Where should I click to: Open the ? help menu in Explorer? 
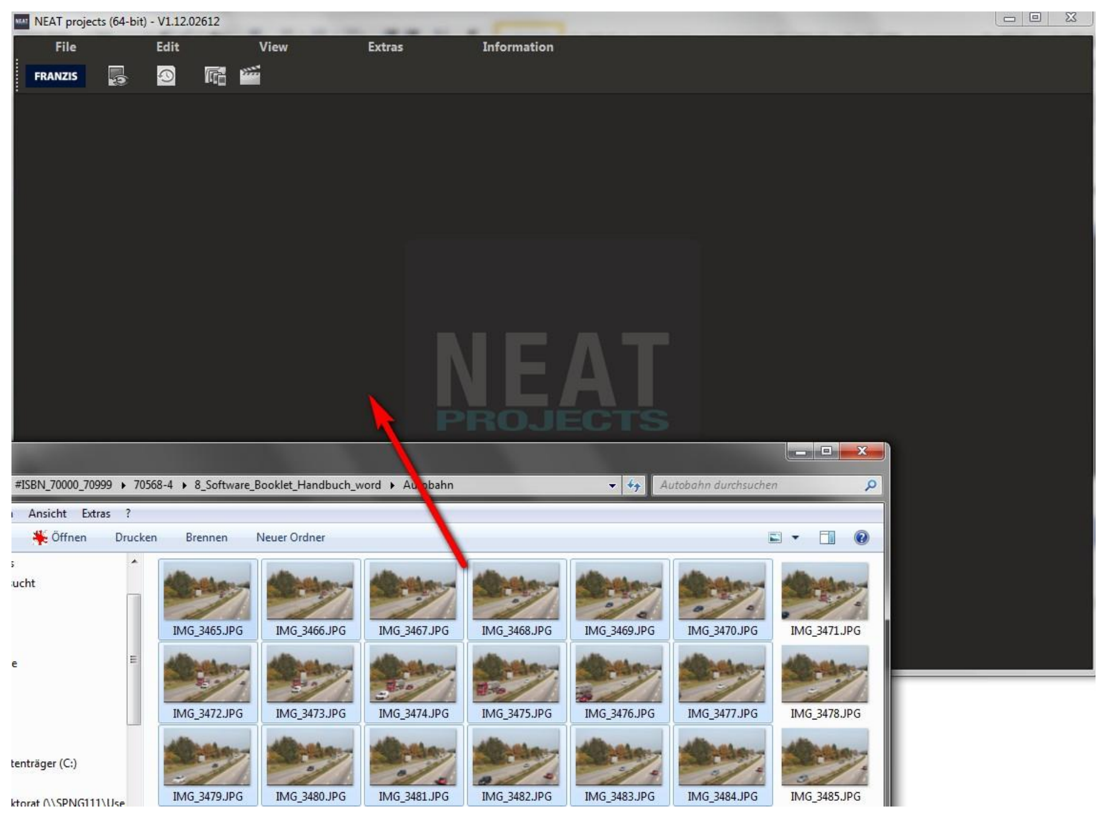[x=128, y=514]
